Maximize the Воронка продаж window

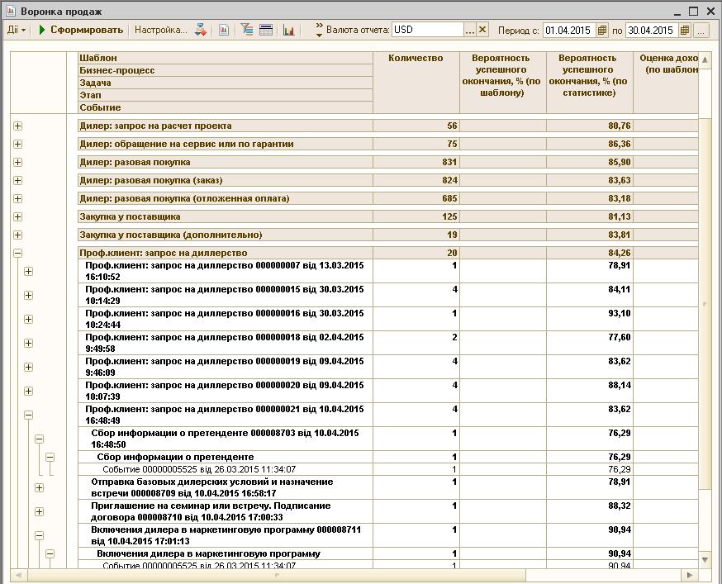[693, 11]
